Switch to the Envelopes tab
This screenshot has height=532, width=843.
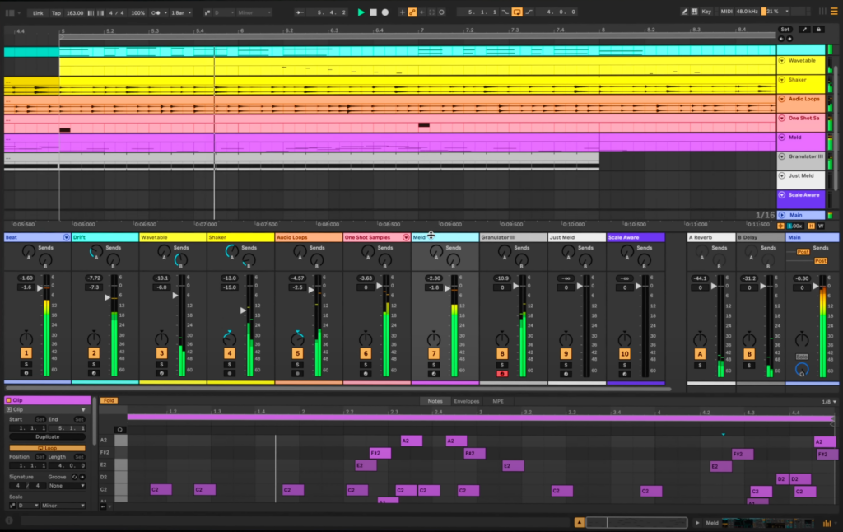click(x=466, y=401)
